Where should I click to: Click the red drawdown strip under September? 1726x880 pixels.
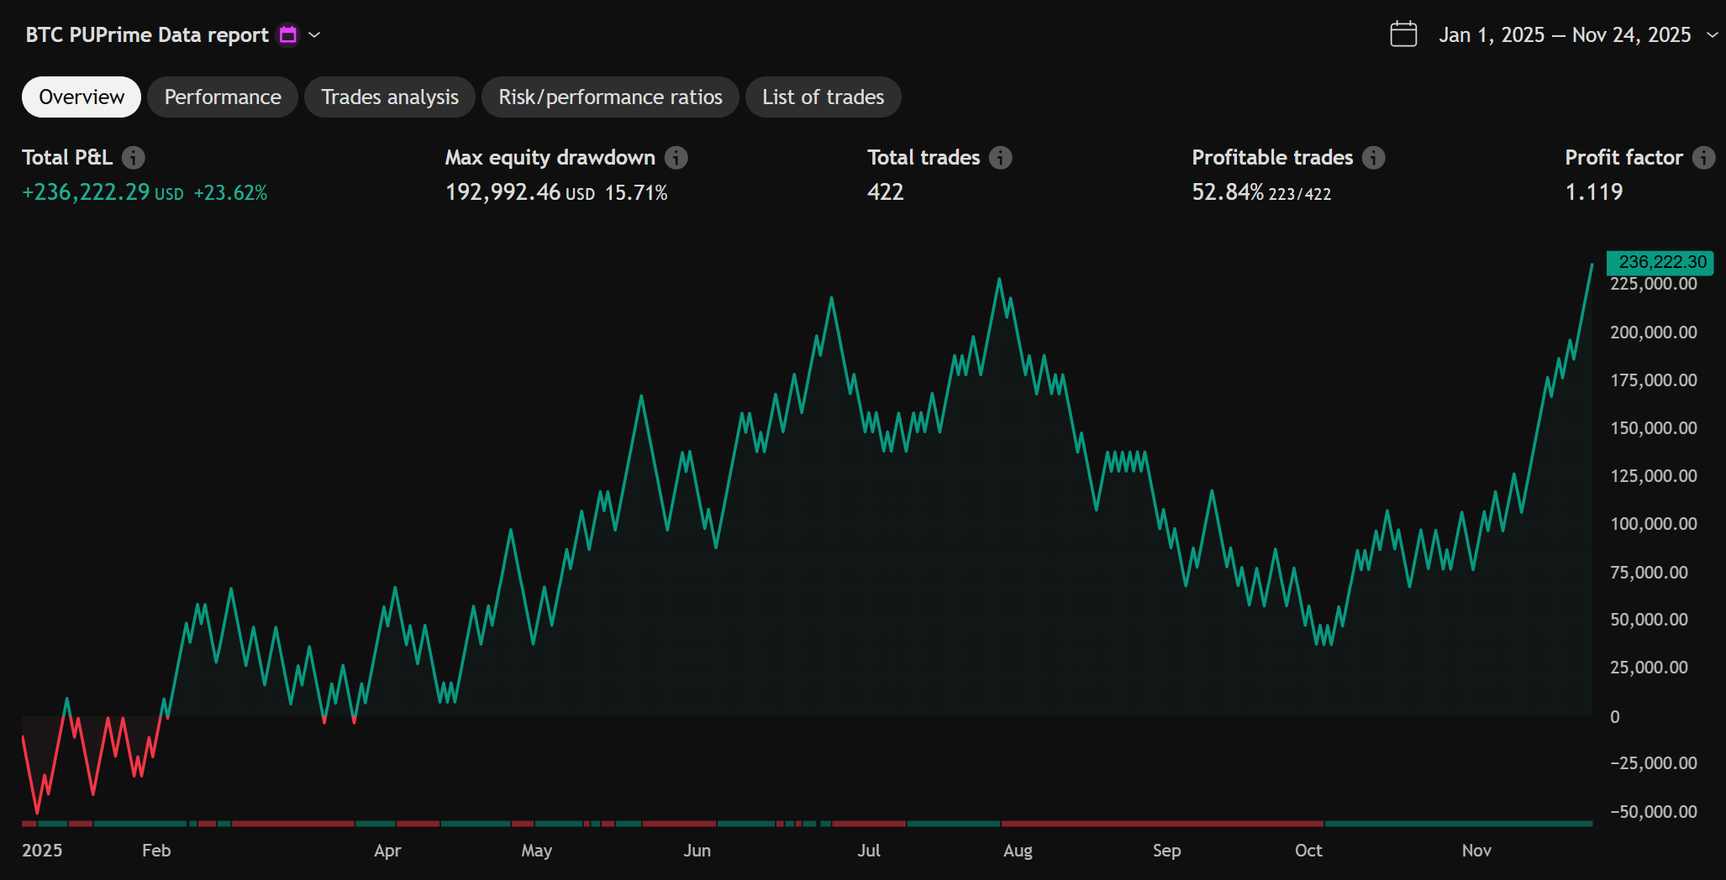pos(1162,824)
